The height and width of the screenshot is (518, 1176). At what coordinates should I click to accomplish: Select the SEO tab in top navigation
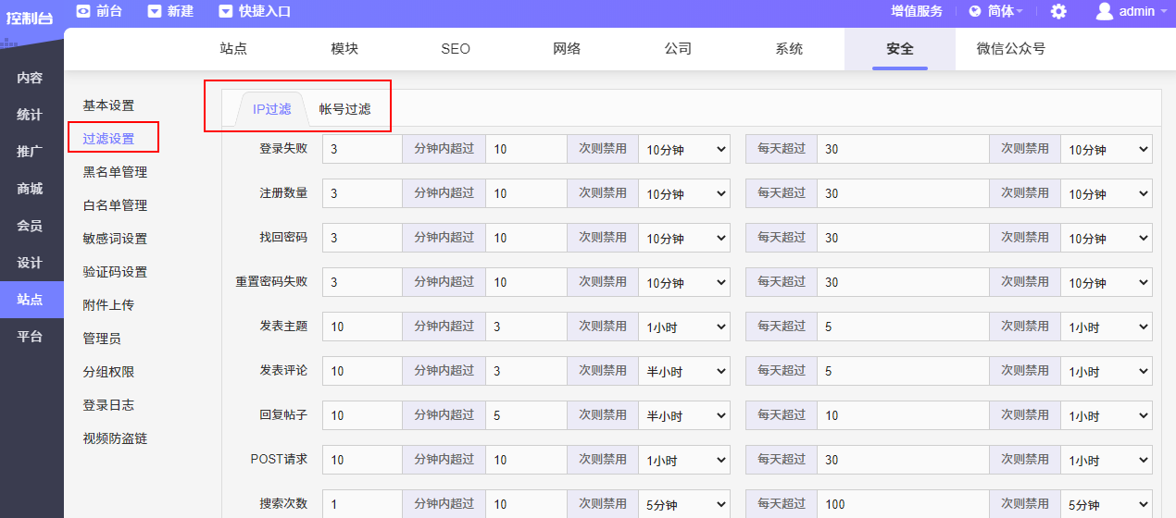456,49
